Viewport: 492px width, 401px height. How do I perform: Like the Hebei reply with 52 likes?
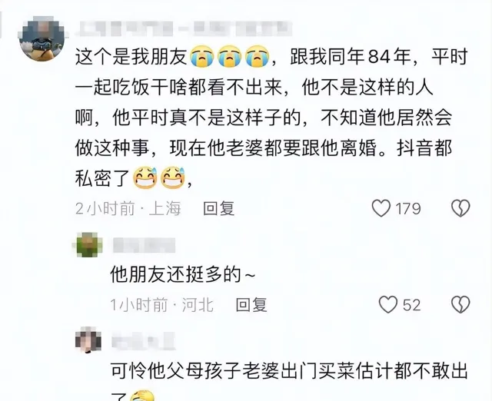click(388, 304)
